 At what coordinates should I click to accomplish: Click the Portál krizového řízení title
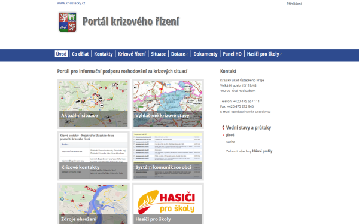tap(130, 22)
